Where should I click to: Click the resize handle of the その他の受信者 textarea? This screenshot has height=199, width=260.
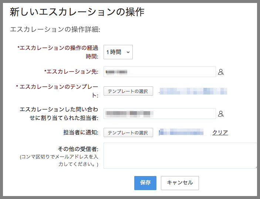tap(256, 167)
